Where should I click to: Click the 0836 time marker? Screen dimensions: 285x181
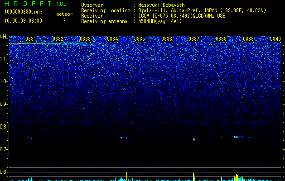(x=167, y=38)
